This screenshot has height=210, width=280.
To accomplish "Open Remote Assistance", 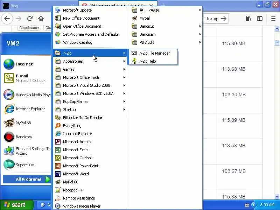I will click(90, 198).
